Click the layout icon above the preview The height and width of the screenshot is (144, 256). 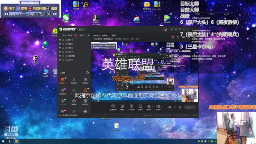click(x=183, y=37)
